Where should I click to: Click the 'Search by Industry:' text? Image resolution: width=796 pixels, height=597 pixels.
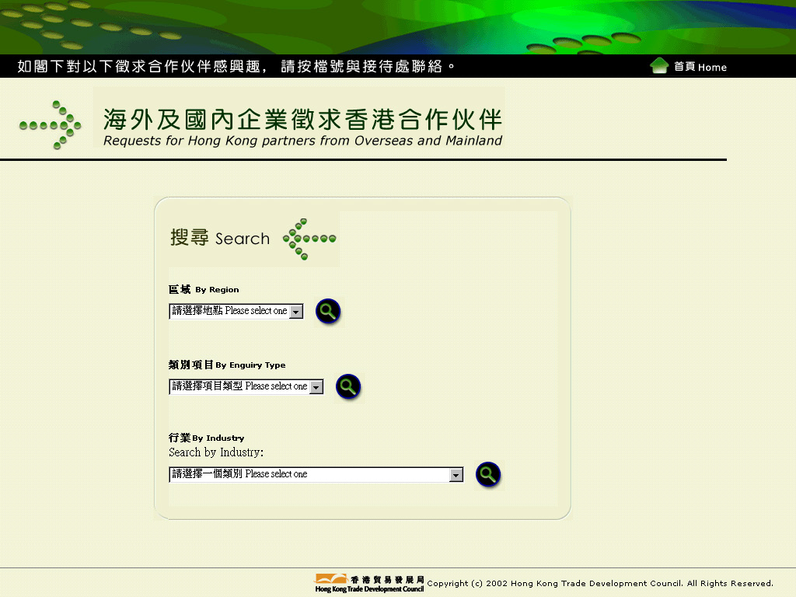[216, 452]
